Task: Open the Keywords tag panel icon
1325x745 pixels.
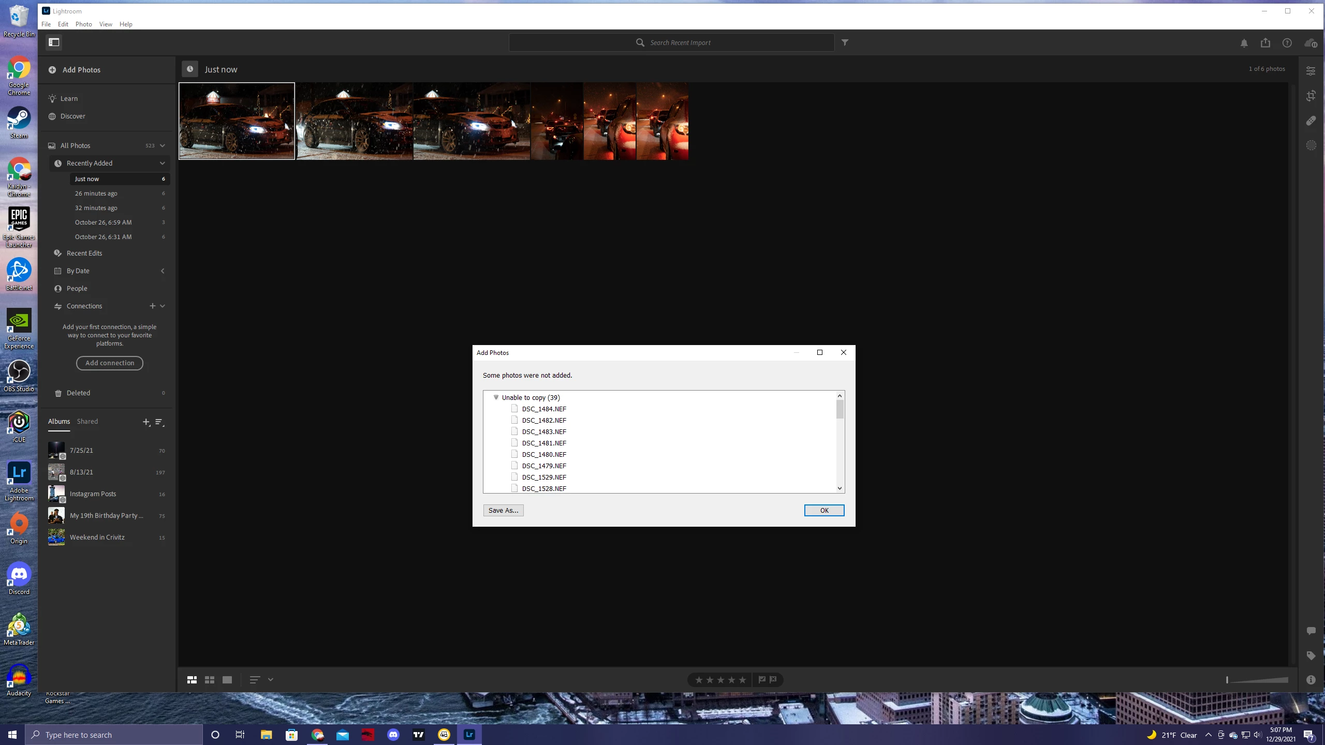Action: click(1311, 655)
